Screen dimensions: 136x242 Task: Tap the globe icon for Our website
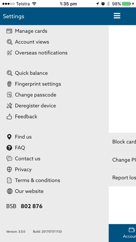(x=9, y=191)
